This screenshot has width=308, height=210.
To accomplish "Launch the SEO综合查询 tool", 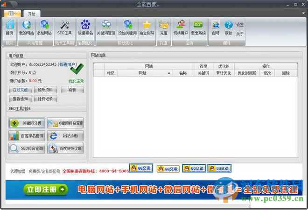I will point(27,148).
